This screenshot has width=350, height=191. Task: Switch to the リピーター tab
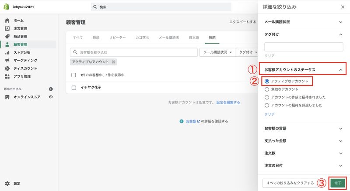pyautogui.click(x=117, y=38)
